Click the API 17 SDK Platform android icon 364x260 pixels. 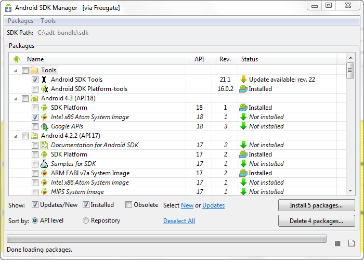[x=44, y=154]
